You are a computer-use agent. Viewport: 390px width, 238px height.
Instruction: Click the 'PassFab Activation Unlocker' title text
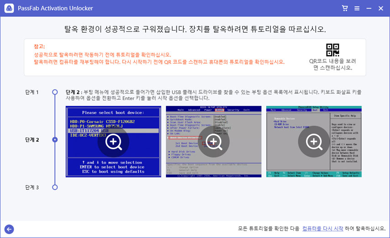click(x=55, y=8)
